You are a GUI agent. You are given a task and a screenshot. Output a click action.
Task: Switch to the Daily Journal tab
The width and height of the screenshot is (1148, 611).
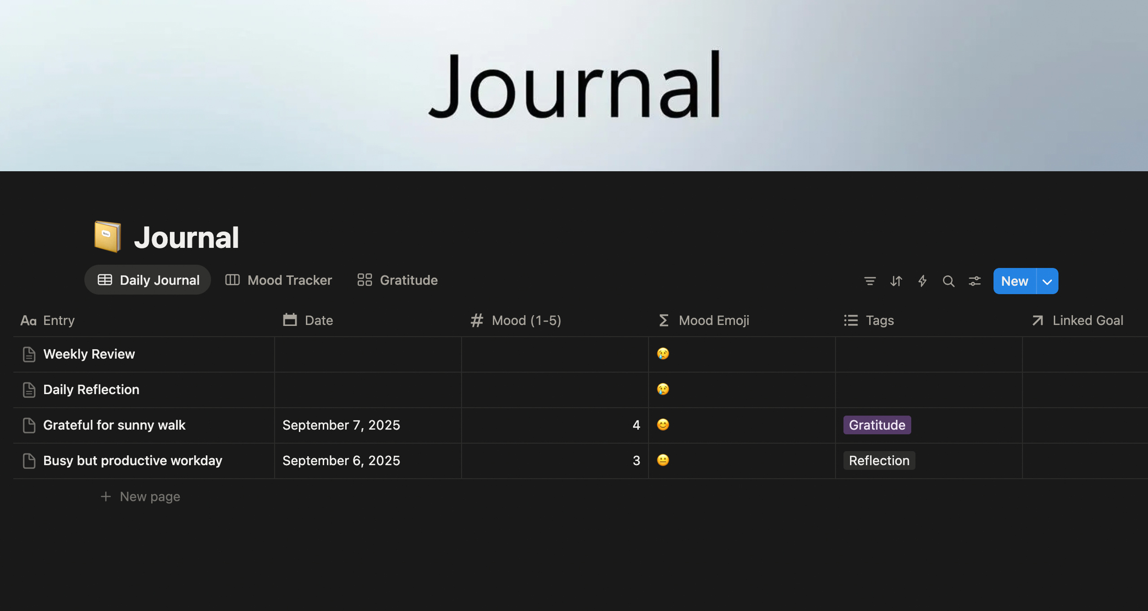click(148, 280)
